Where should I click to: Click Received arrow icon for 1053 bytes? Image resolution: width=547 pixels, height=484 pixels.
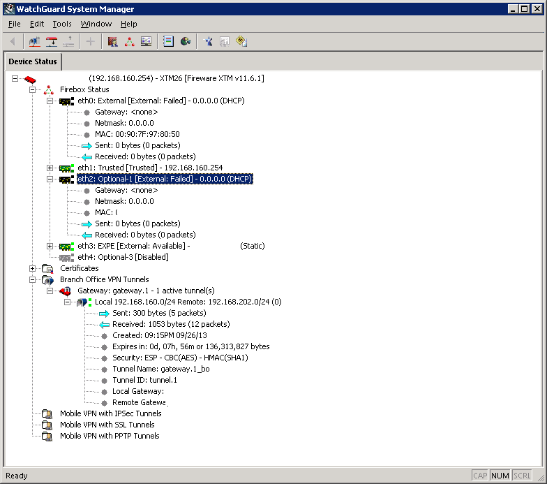(x=104, y=325)
